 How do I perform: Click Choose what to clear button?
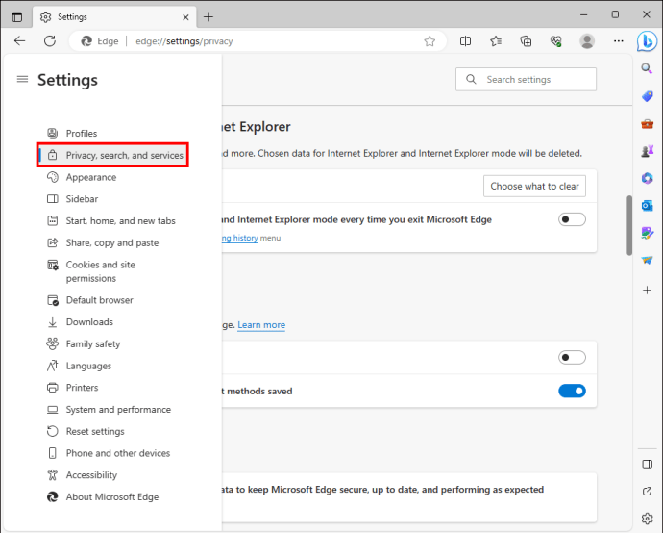coord(534,187)
